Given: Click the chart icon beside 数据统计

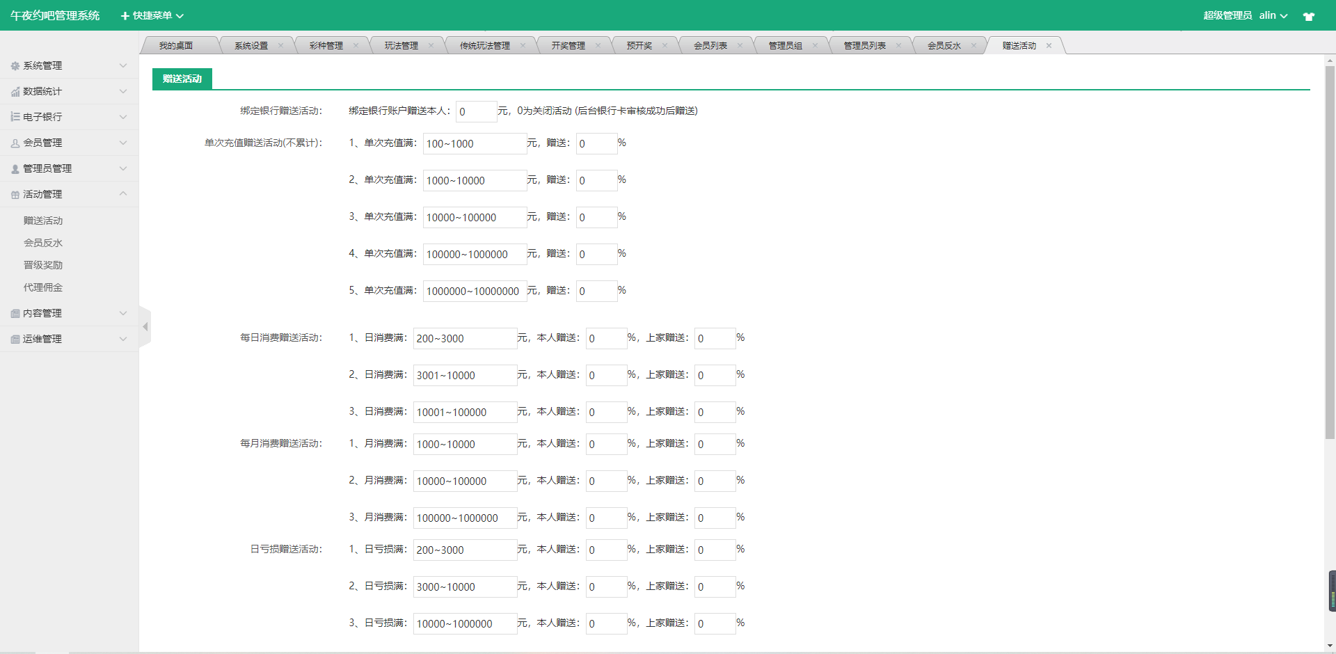Looking at the screenshot, I should point(15,92).
